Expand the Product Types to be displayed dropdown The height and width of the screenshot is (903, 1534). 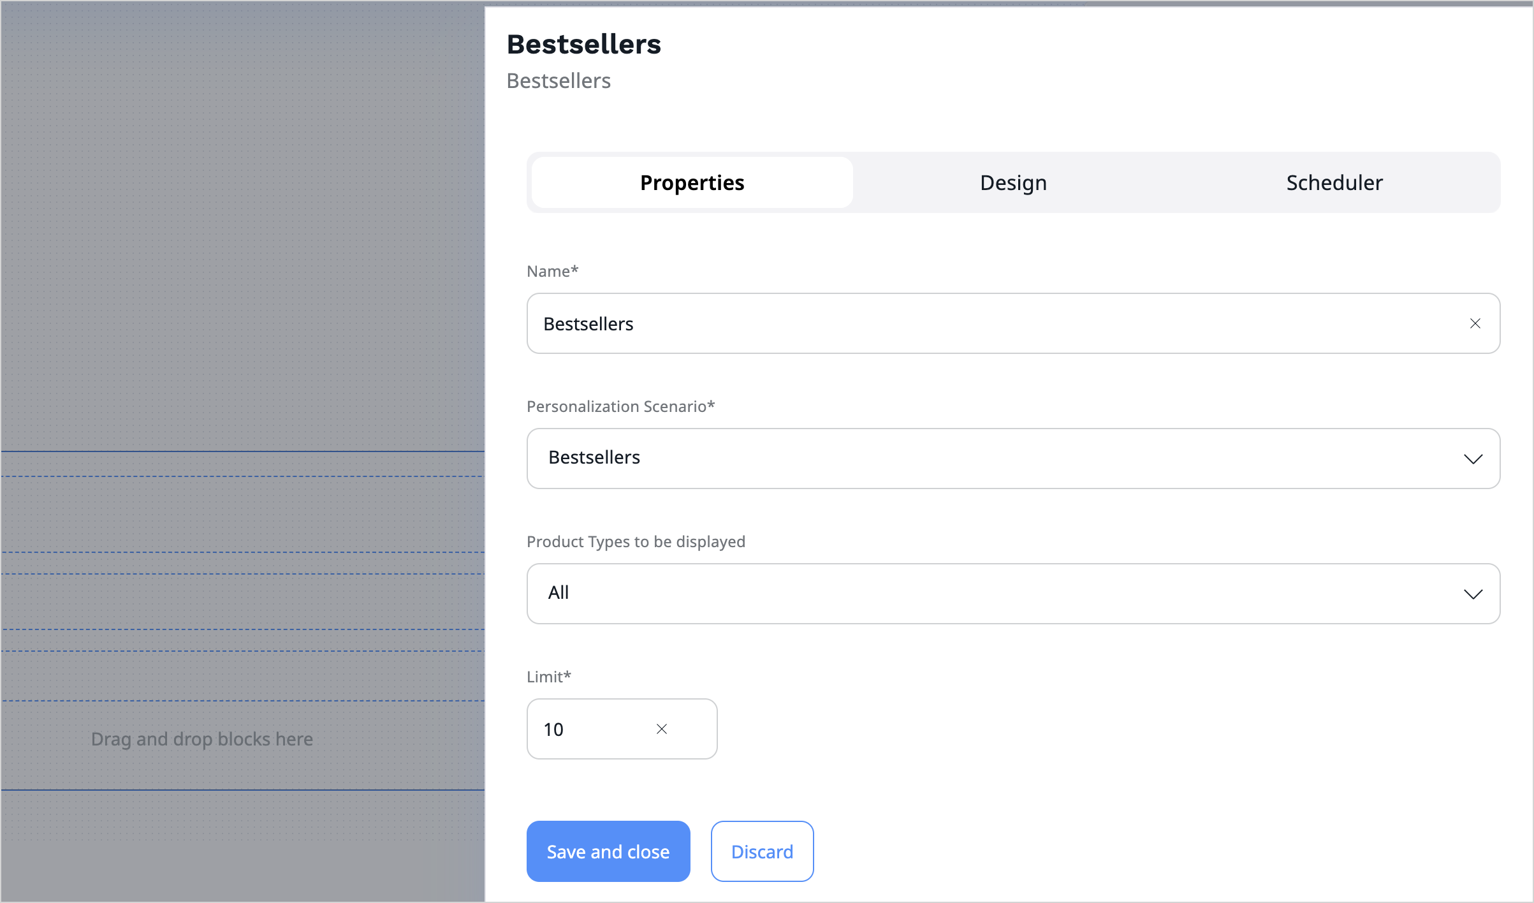click(1012, 594)
